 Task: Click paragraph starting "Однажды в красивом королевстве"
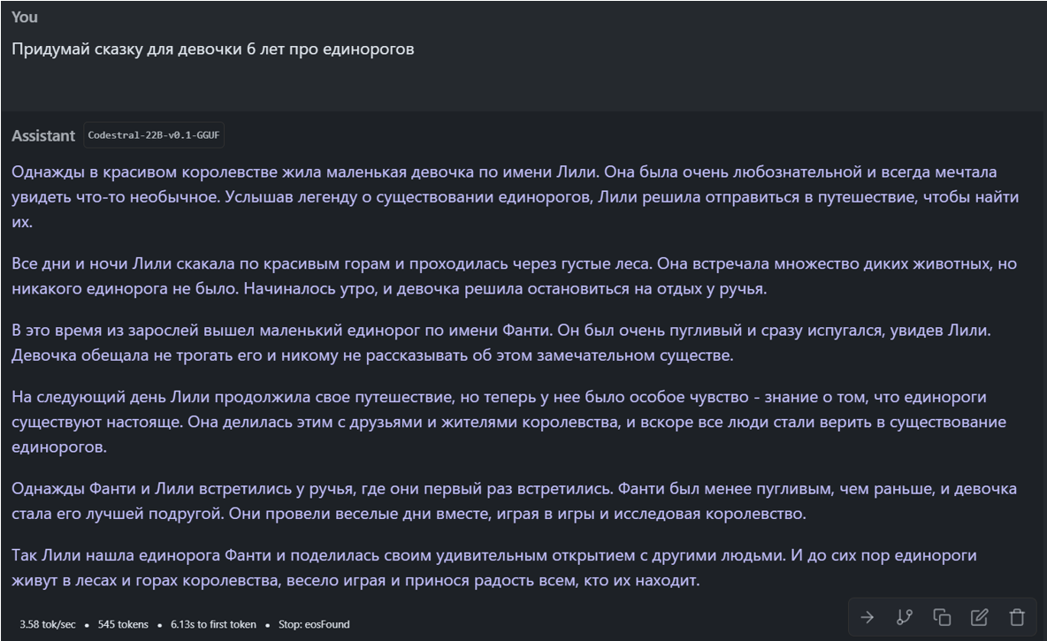[513, 196]
